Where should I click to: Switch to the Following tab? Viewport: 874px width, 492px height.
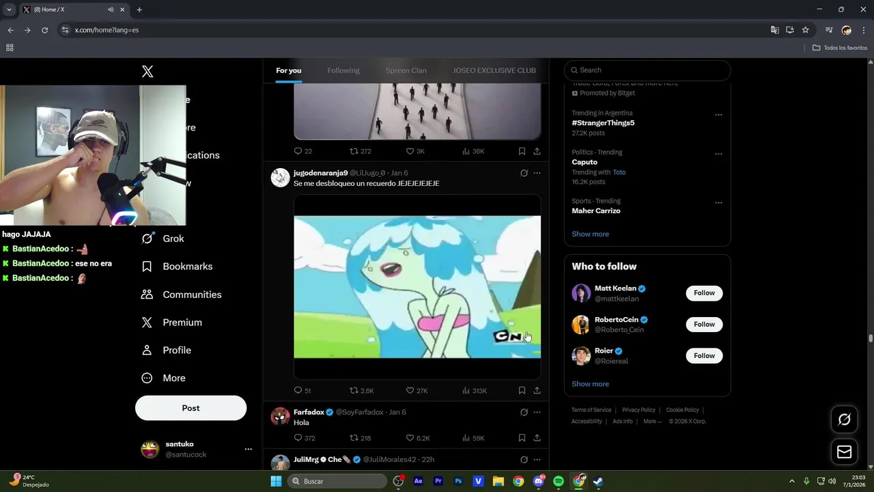pyautogui.click(x=343, y=70)
